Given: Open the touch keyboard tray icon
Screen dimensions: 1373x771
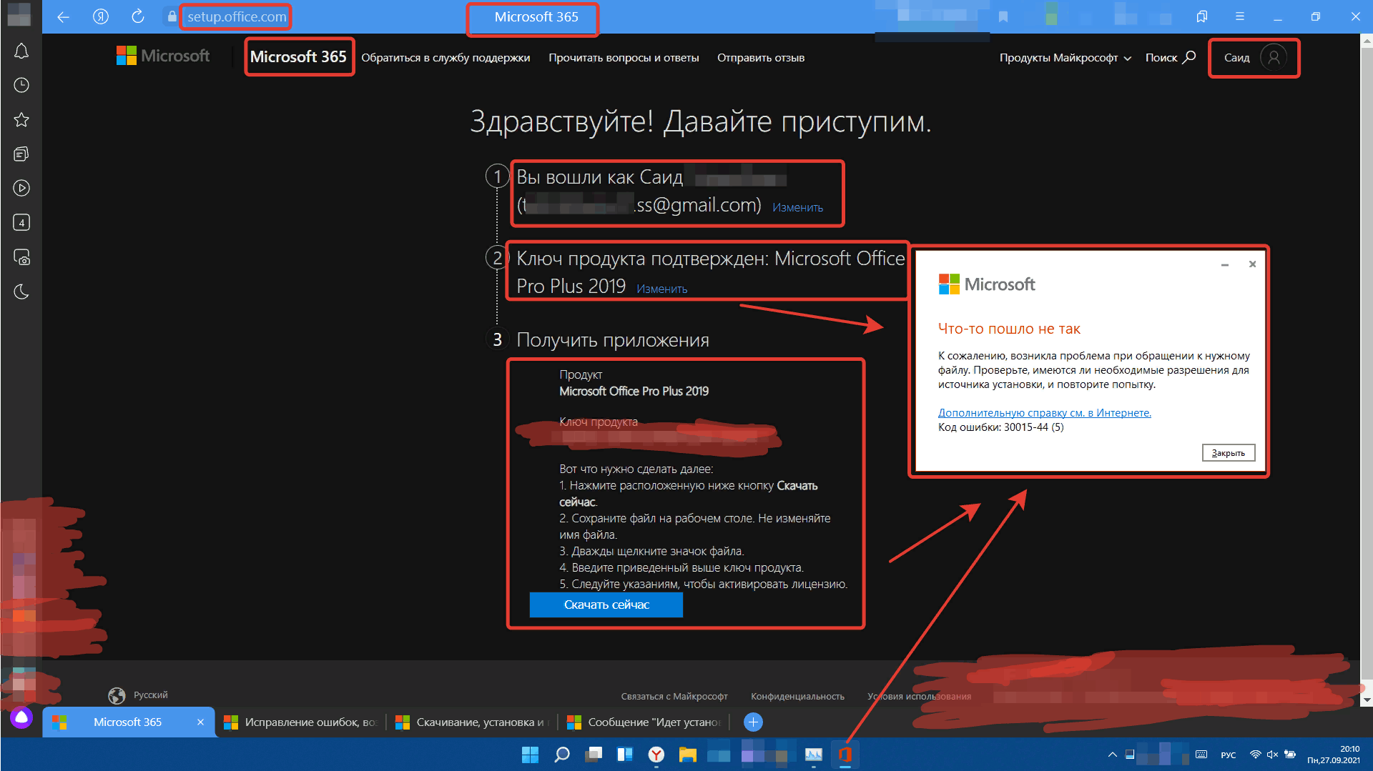Looking at the screenshot, I should (1201, 755).
